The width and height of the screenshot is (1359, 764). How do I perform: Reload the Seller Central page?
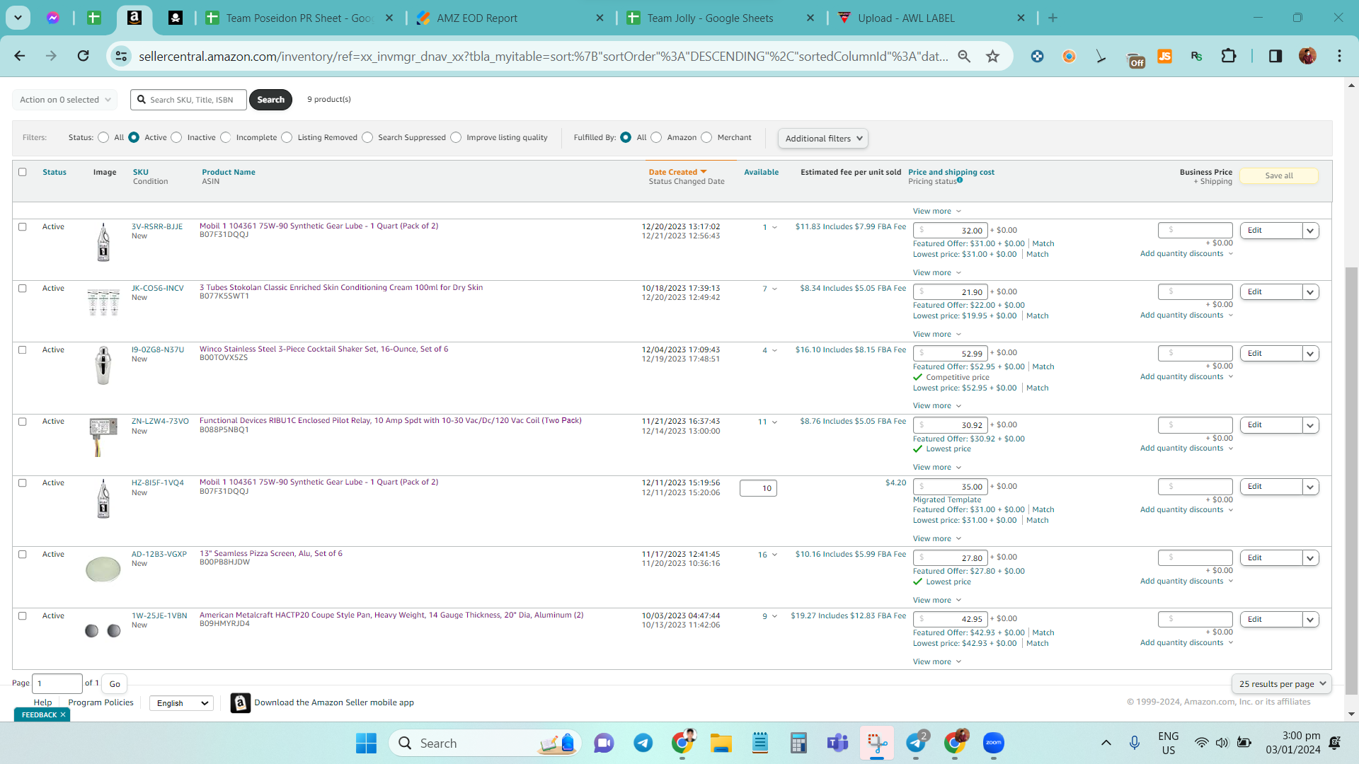[84, 56]
